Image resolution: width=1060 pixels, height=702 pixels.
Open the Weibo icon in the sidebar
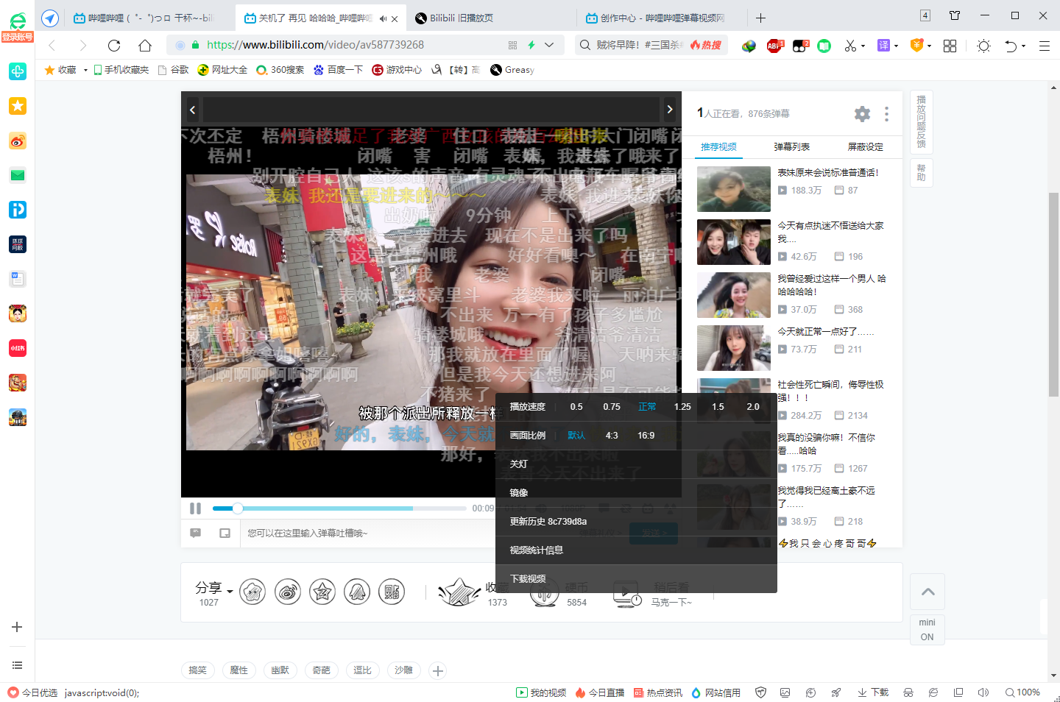click(18, 141)
